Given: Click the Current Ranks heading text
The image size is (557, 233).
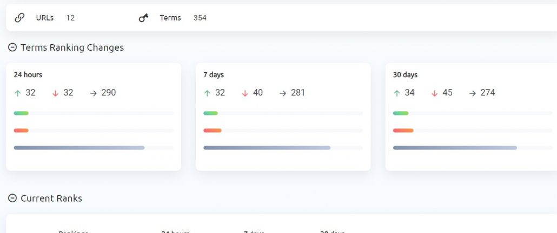Looking at the screenshot, I should click(51, 198).
